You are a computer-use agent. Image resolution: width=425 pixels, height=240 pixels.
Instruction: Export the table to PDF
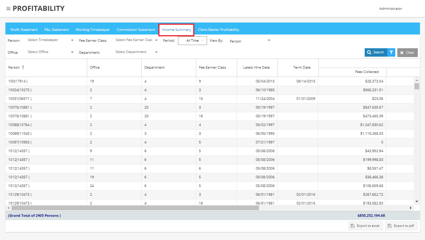401,226
